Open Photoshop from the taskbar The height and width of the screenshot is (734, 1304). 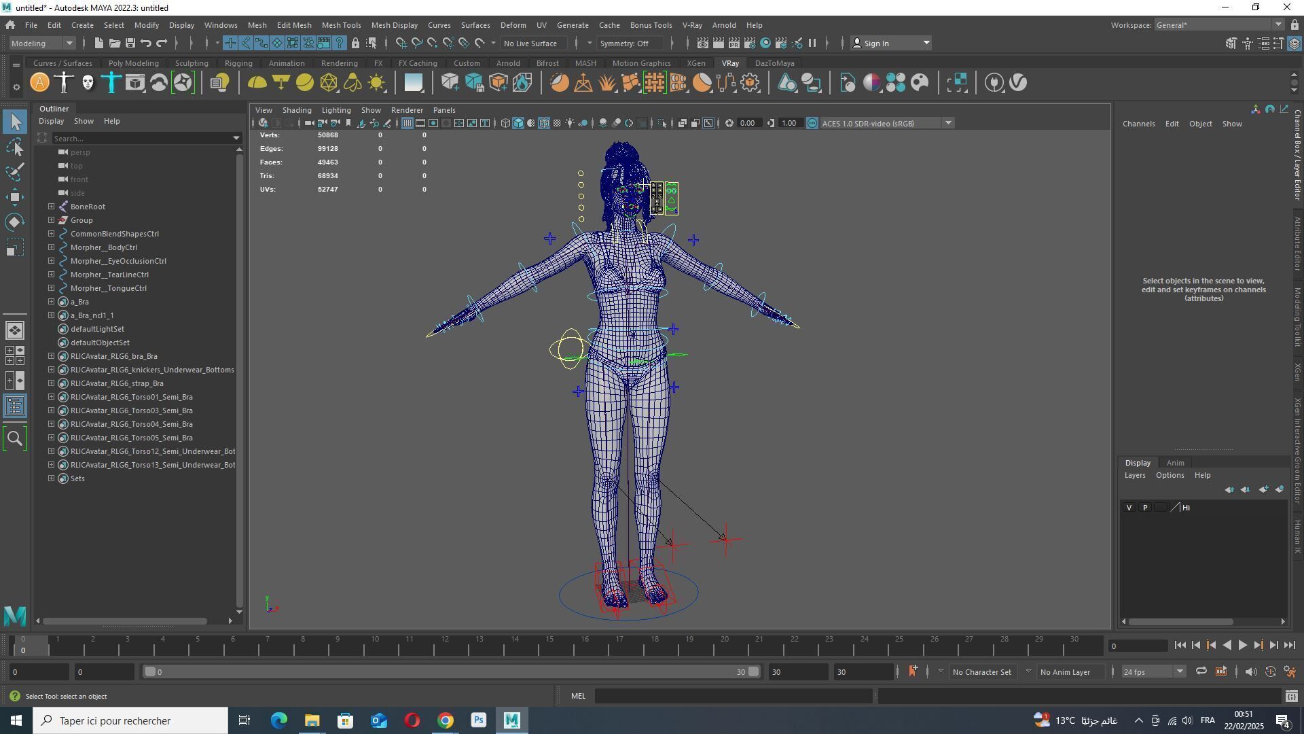click(x=478, y=720)
